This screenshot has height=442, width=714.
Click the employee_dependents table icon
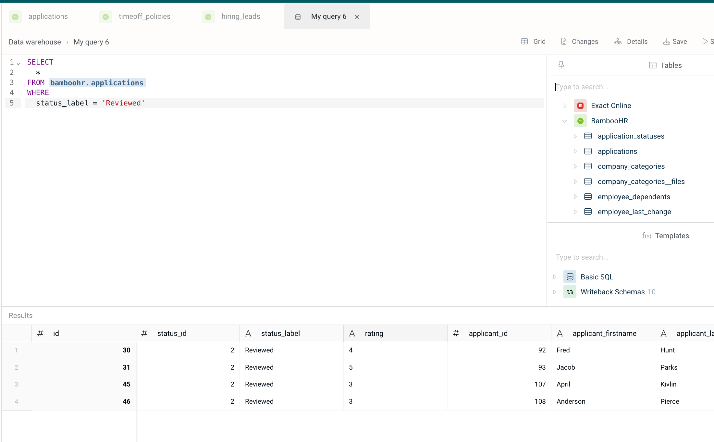point(588,197)
